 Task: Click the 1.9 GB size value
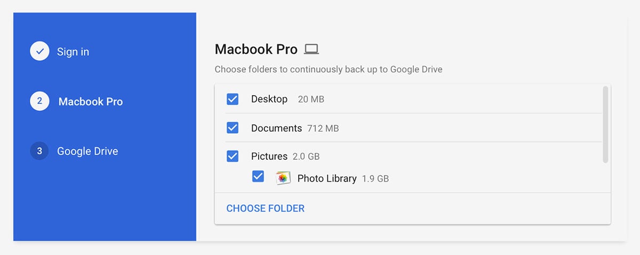pyautogui.click(x=375, y=179)
